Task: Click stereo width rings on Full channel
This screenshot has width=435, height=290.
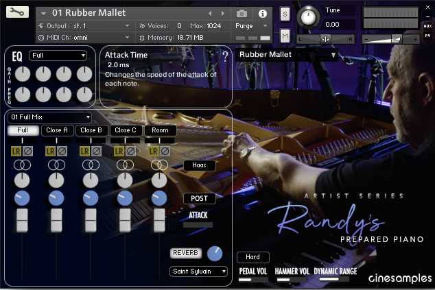Action: [22, 165]
